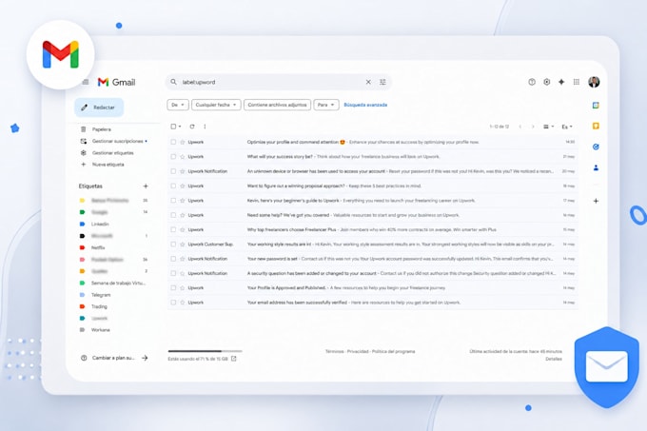Open the Workana label
This screenshot has width=647, height=431.
coord(100,330)
